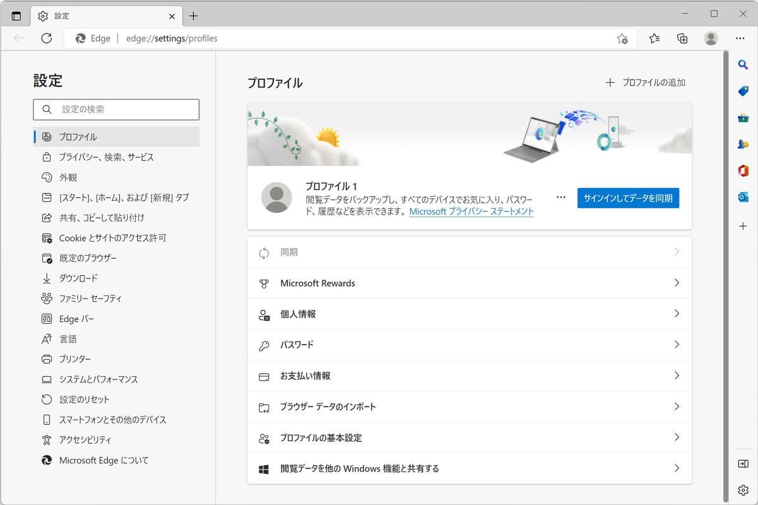Open [スタート]、[ホーム]、および [新規] タブ settings
This screenshot has width=758, height=505.
click(x=116, y=198)
